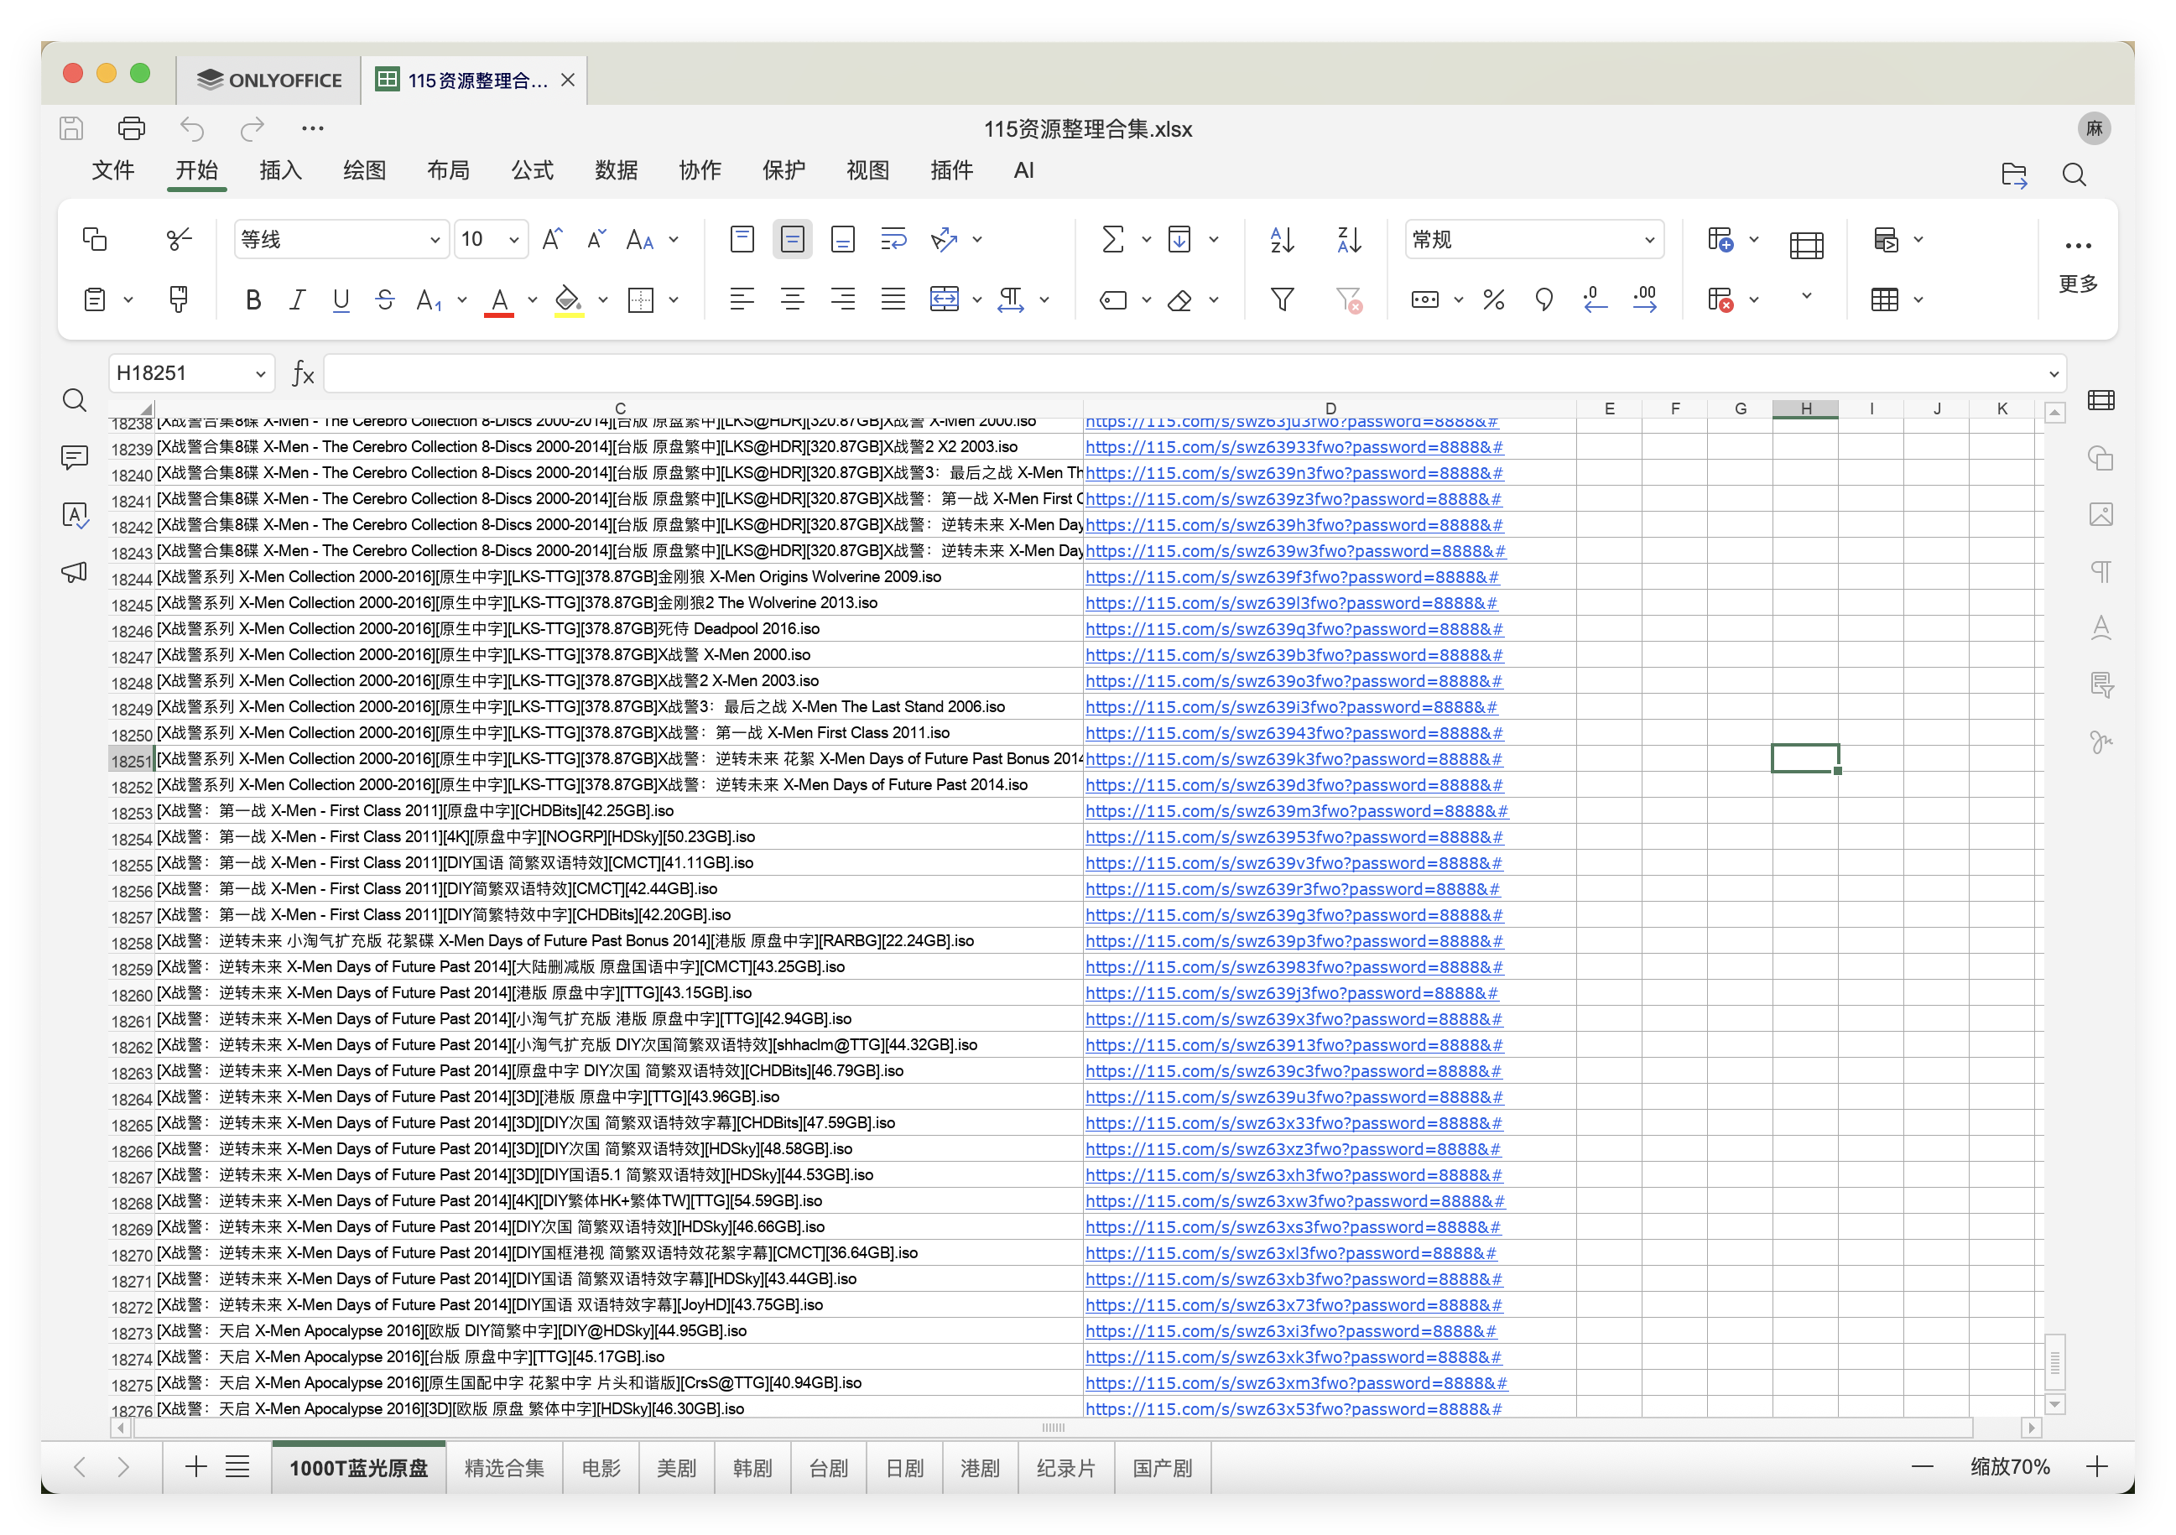Open the 文件 menu

[112, 170]
